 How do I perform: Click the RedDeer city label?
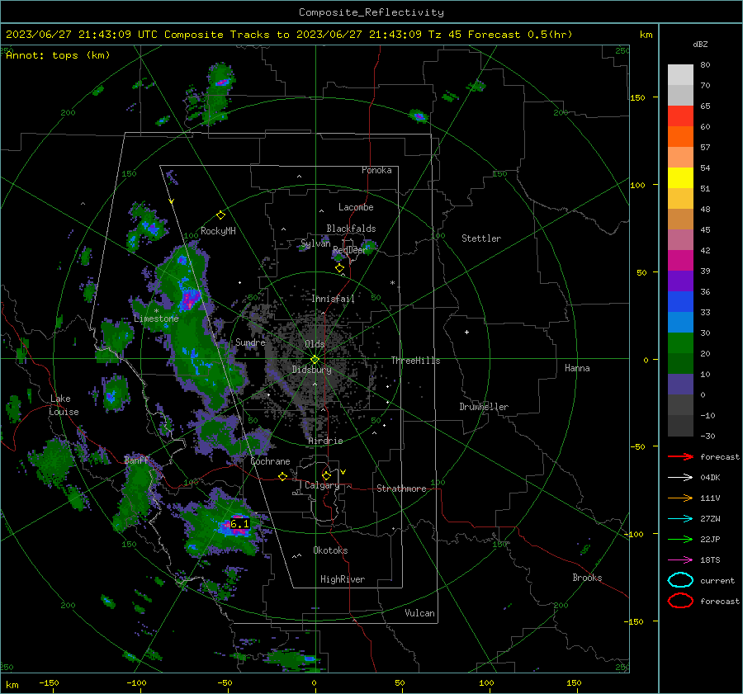350,250
